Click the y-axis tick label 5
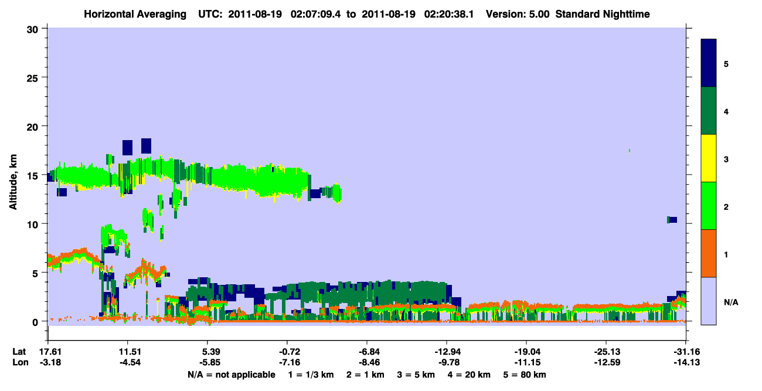The width and height of the screenshot is (762, 391). point(36,273)
